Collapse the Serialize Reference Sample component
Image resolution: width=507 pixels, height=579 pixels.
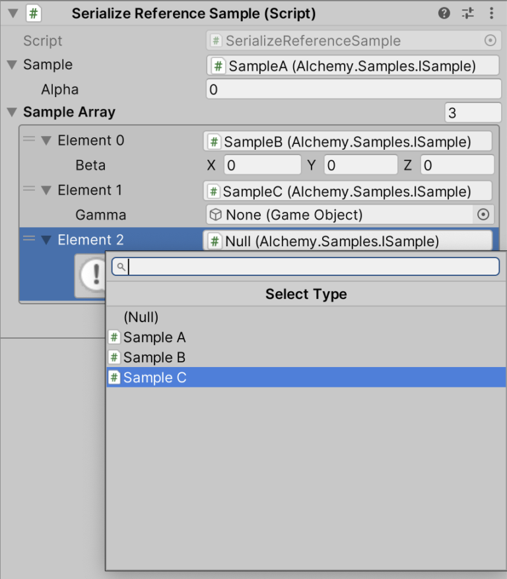coord(13,13)
